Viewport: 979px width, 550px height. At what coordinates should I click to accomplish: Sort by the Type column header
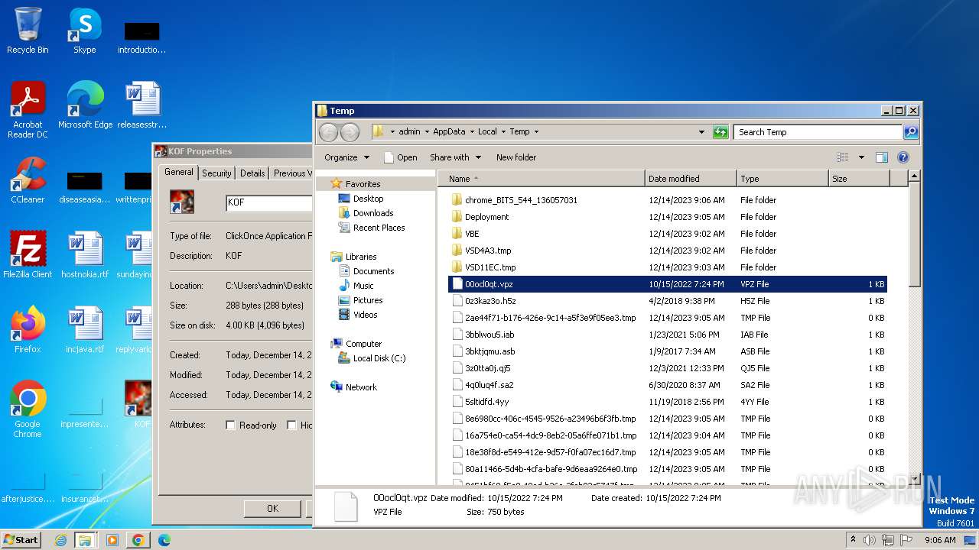click(x=783, y=179)
